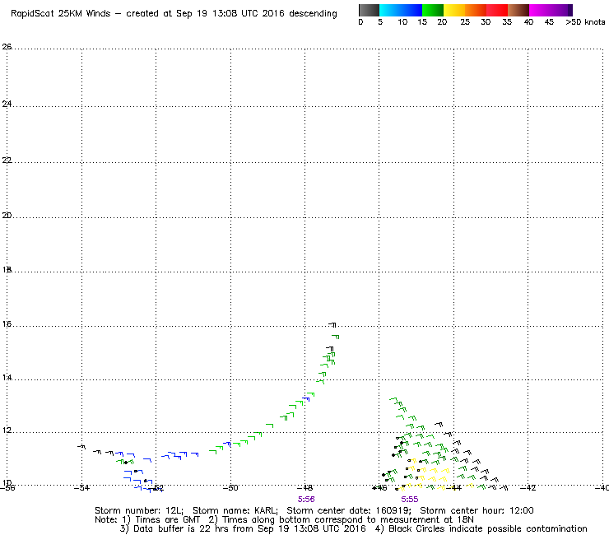Click the title 'RapidScat 25KM Winds' text
The height and width of the screenshot is (535, 609).
point(61,14)
